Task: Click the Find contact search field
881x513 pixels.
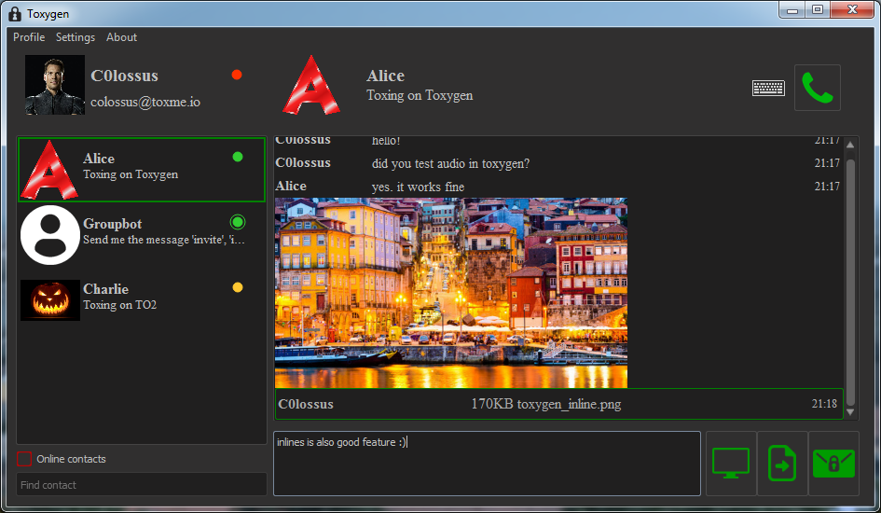Action: point(142,485)
